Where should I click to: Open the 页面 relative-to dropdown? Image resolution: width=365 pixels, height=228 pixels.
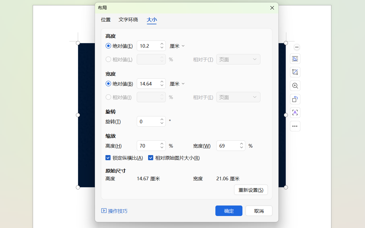(x=238, y=59)
